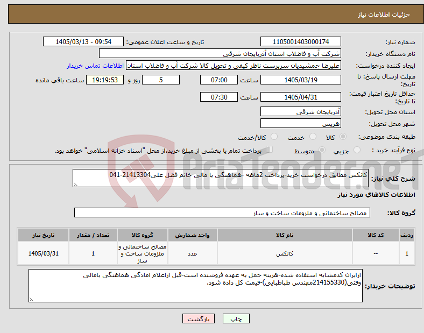Open the اطلاعات تماس خریدار link

pos(95,66)
